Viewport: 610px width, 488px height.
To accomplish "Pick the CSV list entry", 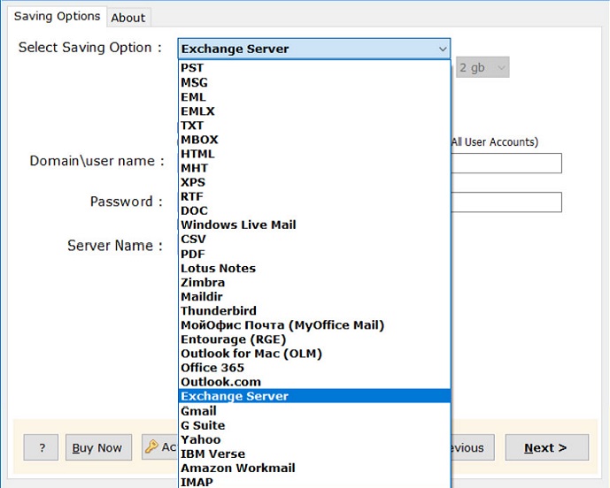I will pyautogui.click(x=314, y=240).
